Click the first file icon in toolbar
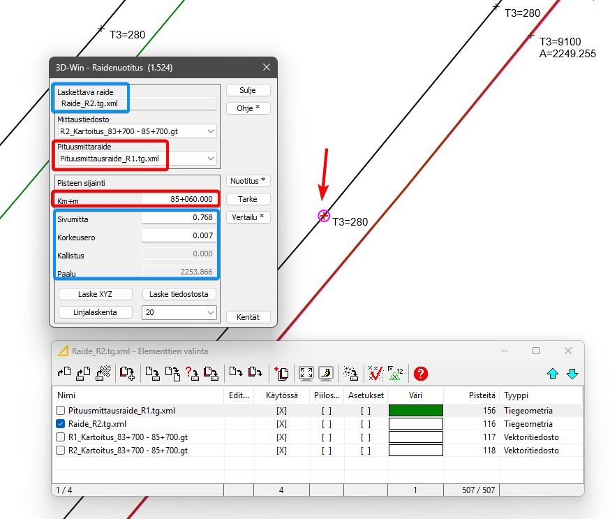The width and height of the screenshot is (610, 519). click(64, 373)
